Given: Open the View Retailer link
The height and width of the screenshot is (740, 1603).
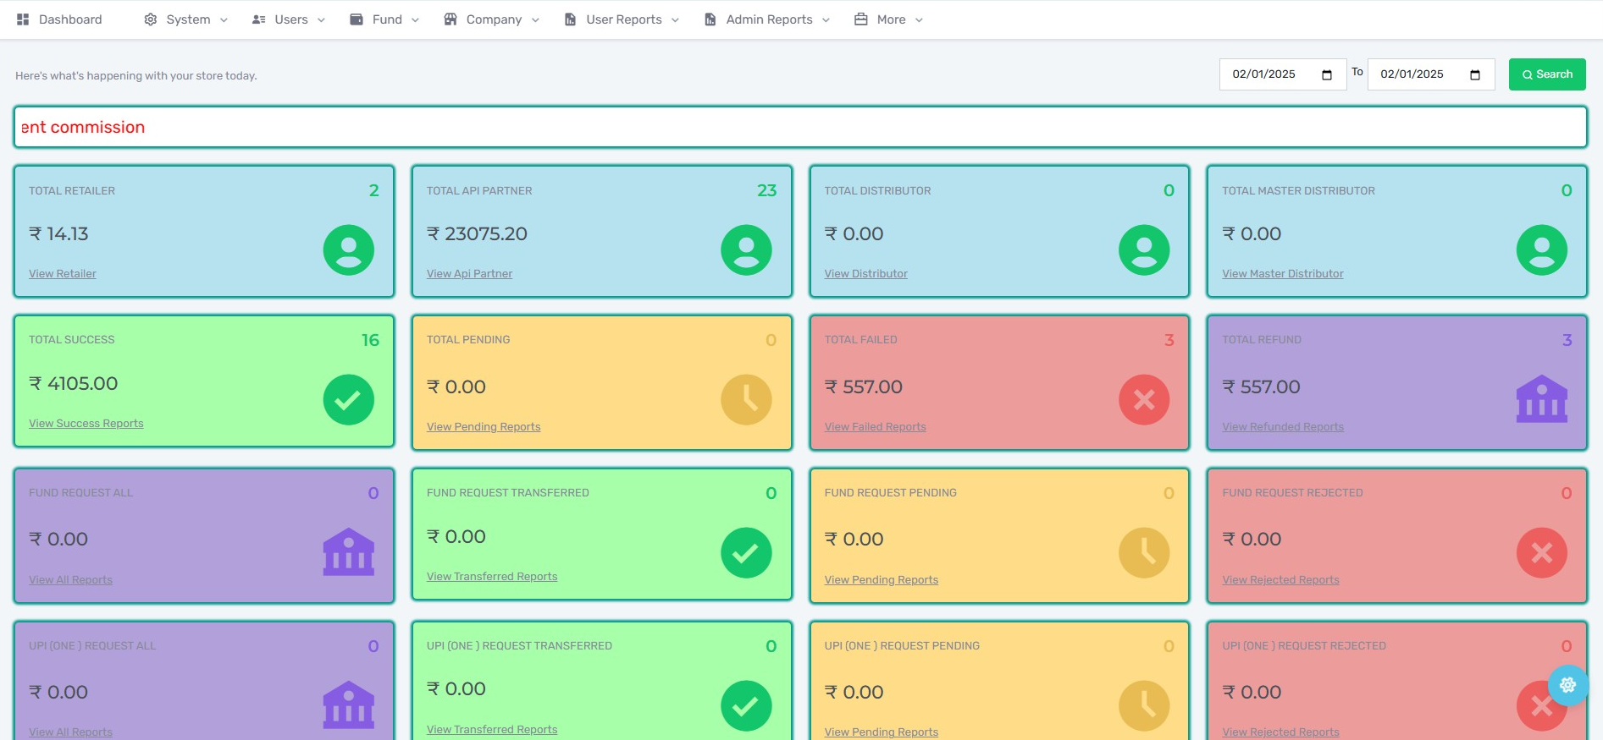Looking at the screenshot, I should 63,273.
